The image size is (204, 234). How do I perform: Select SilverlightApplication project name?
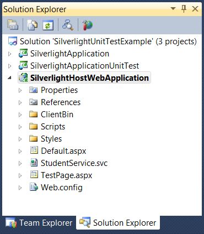[x=69, y=54]
